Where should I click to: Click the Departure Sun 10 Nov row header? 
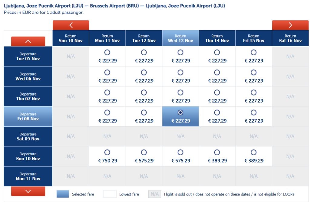pyautogui.click(x=28, y=157)
